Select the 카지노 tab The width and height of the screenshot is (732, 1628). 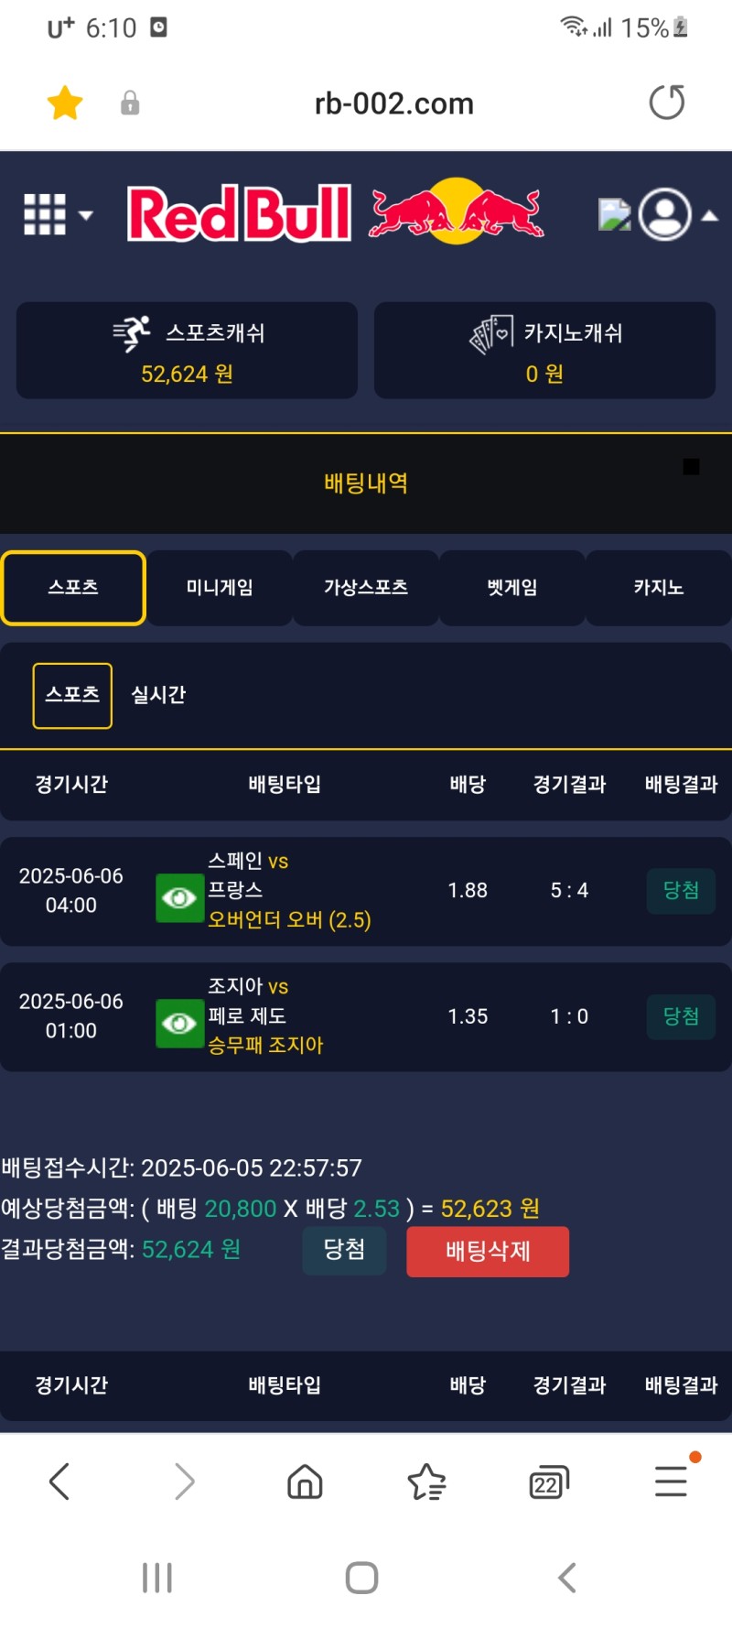coord(659,588)
